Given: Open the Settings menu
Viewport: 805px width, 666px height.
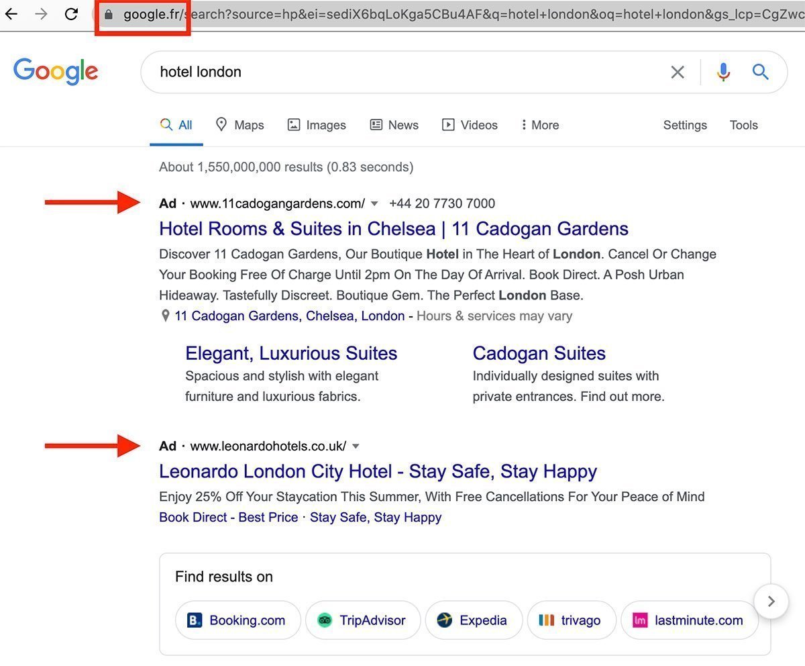Looking at the screenshot, I should [685, 125].
